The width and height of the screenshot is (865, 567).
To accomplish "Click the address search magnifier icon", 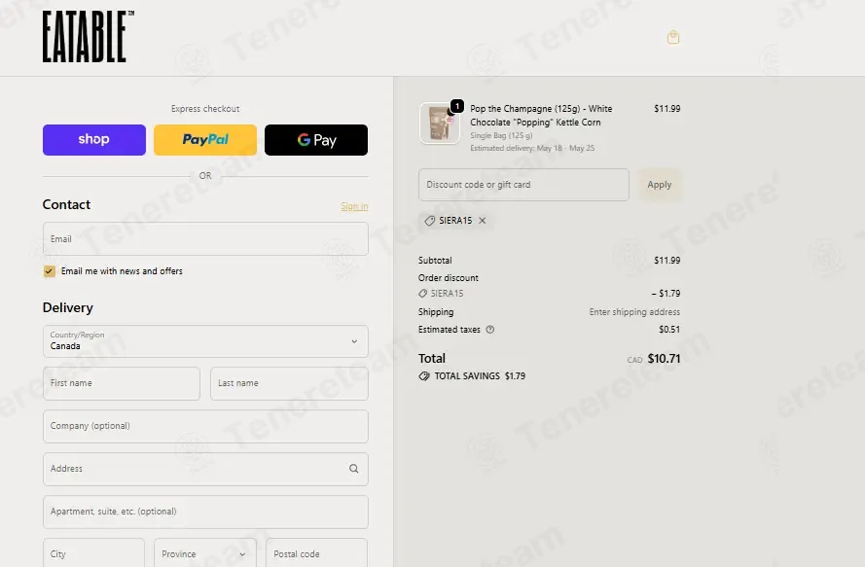I will point(353,468).
